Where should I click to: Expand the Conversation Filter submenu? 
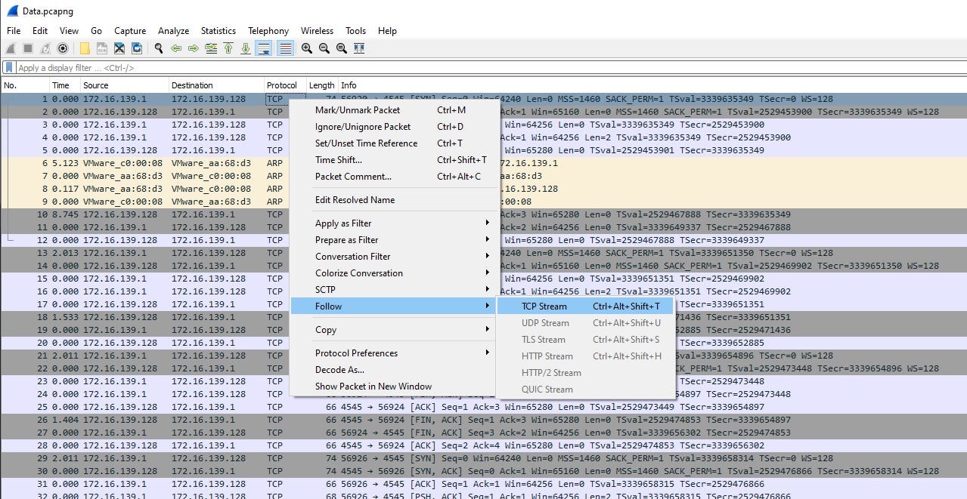click(394, 257)
